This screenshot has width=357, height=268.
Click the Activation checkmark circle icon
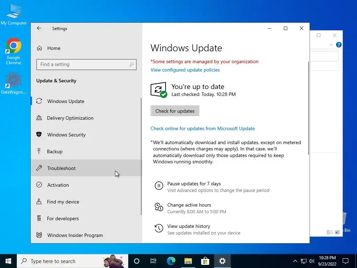point(39,185)
